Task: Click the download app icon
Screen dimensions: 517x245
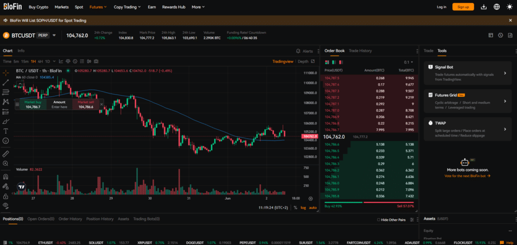Action: tap(484, 7)
